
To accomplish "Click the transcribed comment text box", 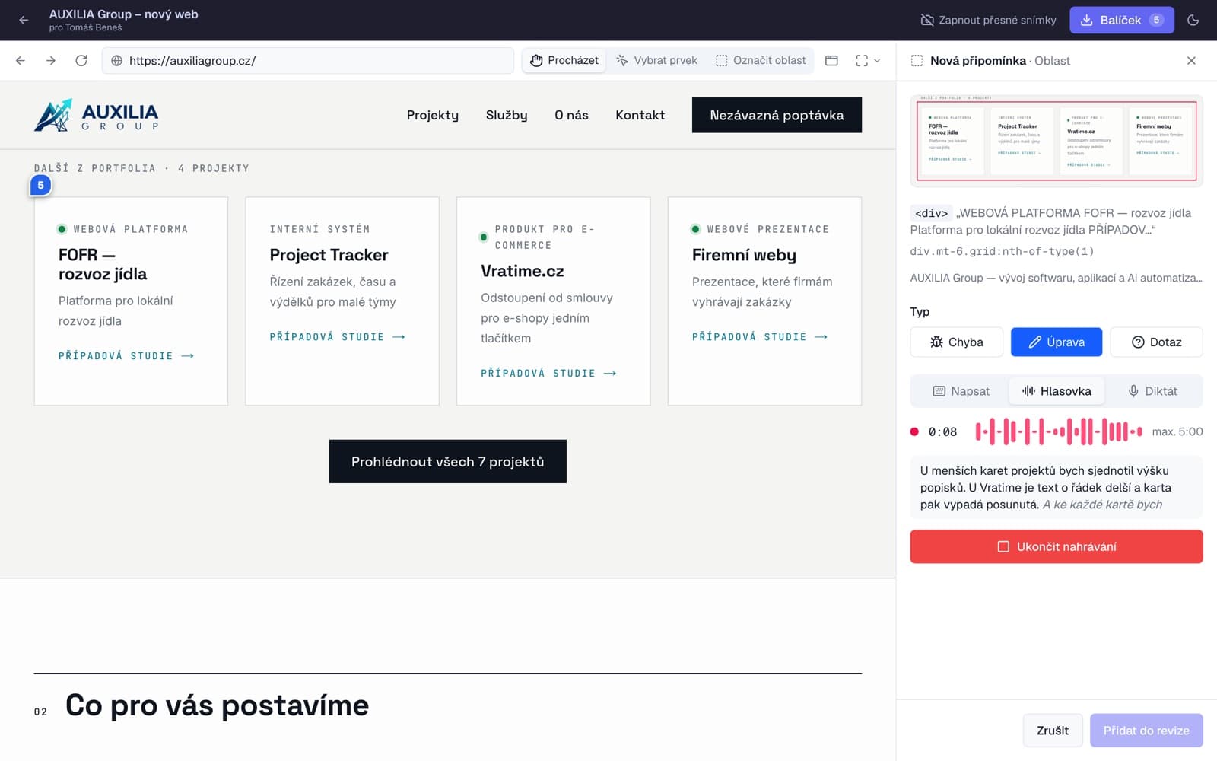I will click(x=1057, y=488).
